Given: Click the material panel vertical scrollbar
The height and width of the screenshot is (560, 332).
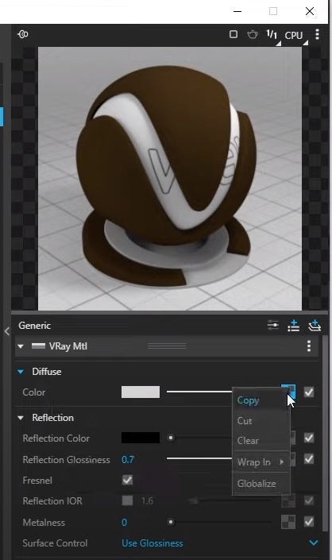Looking at the screenshot, I should click(x=325, y=432).
